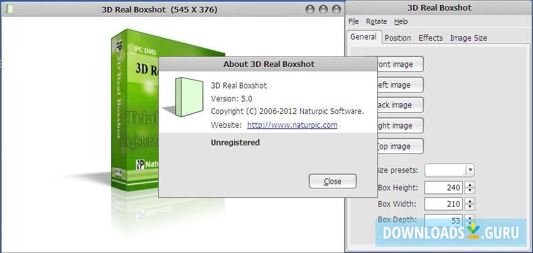This screenshot has height=253, width=533.
Task: Click the Copyright Naturpic Software text
Action: [288, 111]
